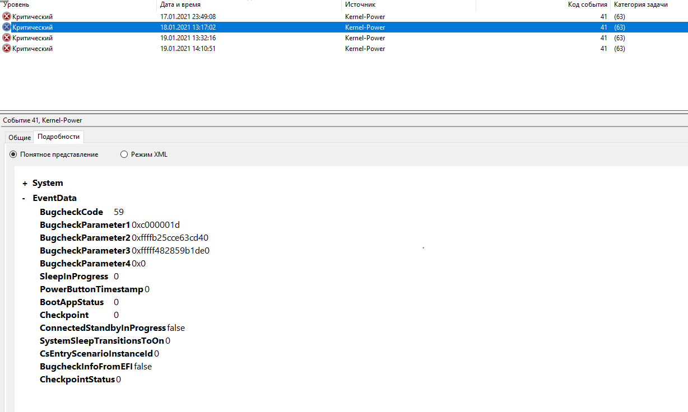688x412 pixels.
Task: Click BugcheckParameter1 value 0xc000001d
Action: [156, 225]
